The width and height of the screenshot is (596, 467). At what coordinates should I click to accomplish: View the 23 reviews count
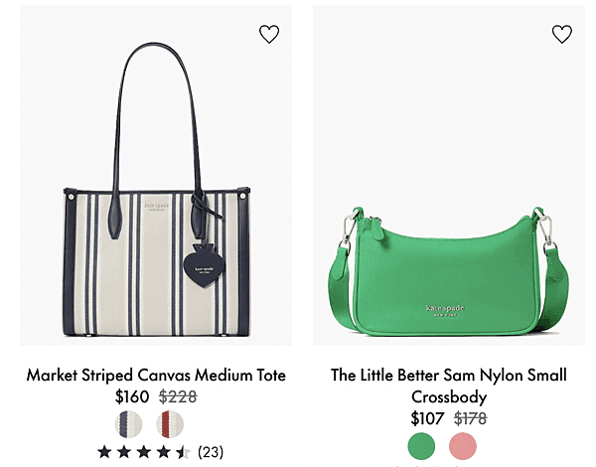point(211,452)
